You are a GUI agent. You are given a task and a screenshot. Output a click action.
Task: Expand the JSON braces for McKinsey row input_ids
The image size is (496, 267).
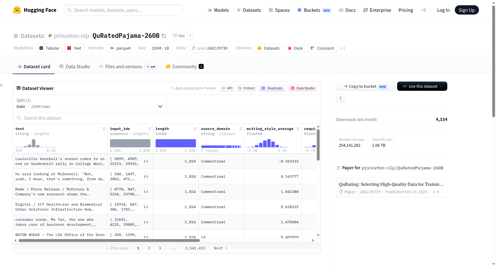point(146,192)
